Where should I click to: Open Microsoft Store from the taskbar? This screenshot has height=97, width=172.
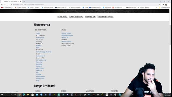(33, 95)
